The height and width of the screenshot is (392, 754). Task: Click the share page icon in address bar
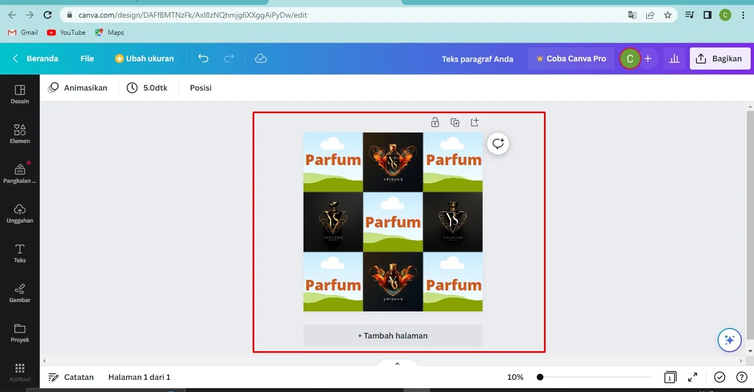(x=650, y=15)
